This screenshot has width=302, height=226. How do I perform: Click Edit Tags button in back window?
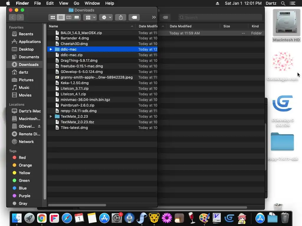pos(165,17)
